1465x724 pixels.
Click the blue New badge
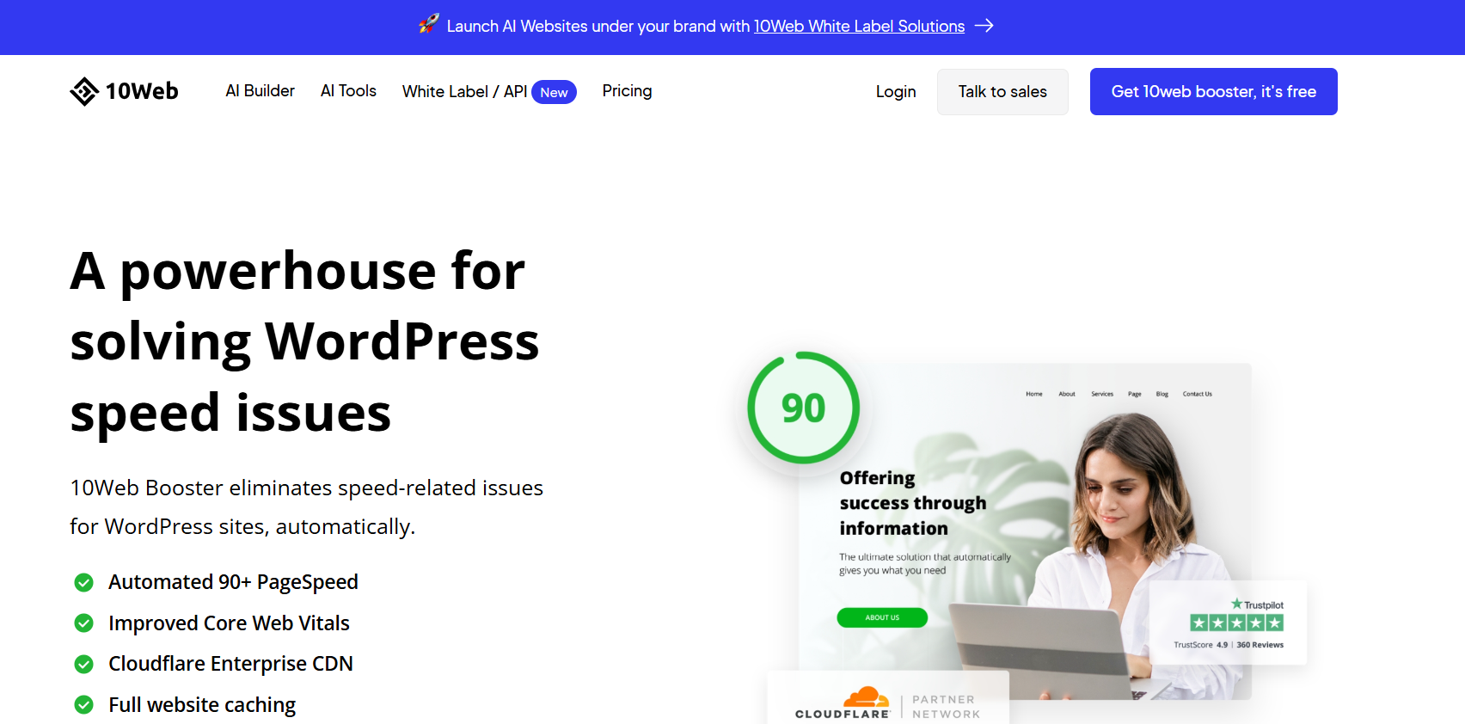554,92
